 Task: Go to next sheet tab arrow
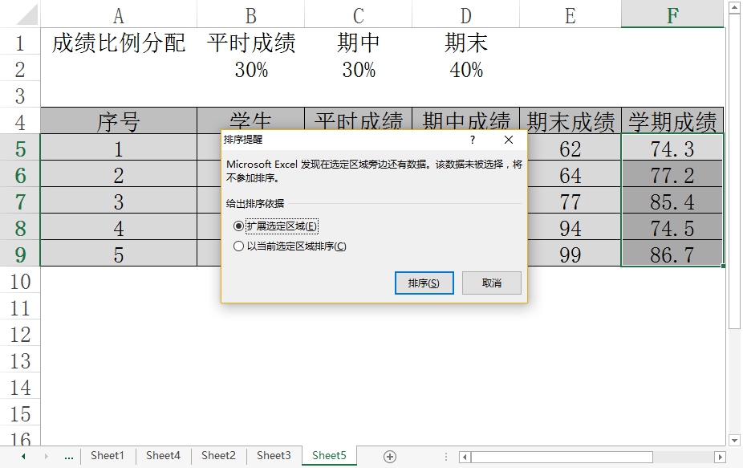coord(46,457)
